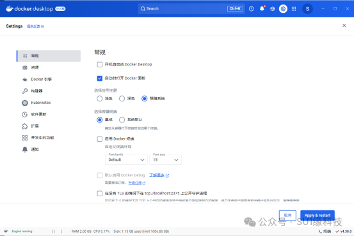Click the 个人版 plan badge beside logo

click(60, 9)
